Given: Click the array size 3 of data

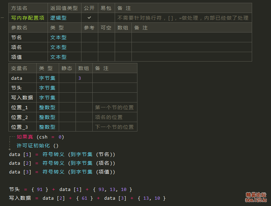Looking at the screenshot, I should point(79,78).
